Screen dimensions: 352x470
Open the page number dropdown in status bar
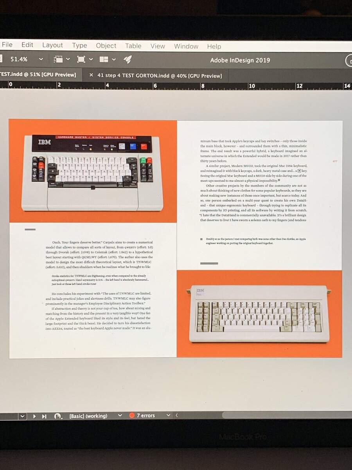click(x=22, y=416)
